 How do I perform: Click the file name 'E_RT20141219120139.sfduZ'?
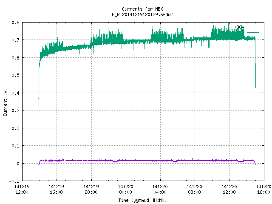click(x=142, y=14)
